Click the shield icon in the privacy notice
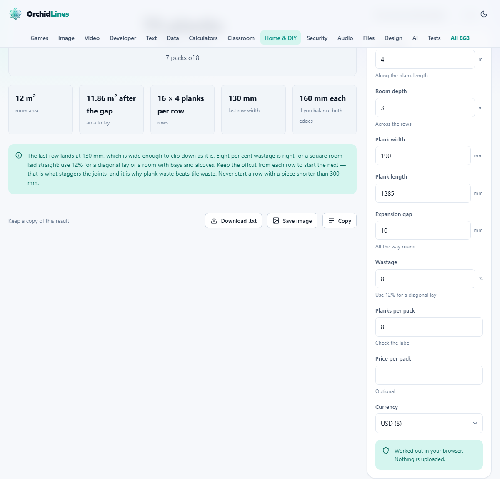The width and height of the screenshot is (500, 479). tap(386, 451)
